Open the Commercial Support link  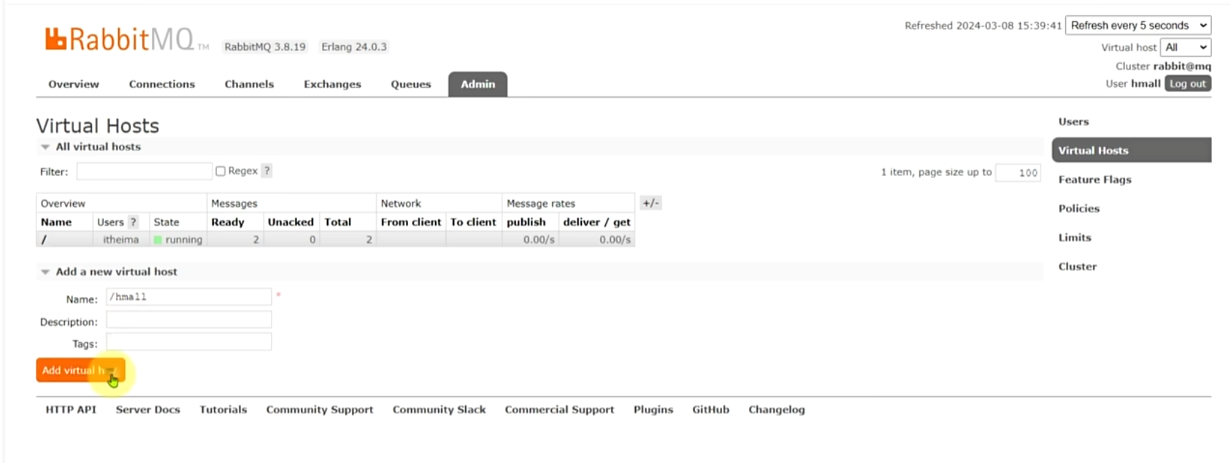coord(559,410)
